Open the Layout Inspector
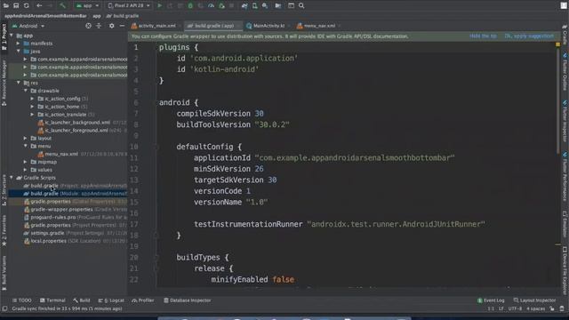The width and height of the screenshot is (569, 320). coord(535,300)
